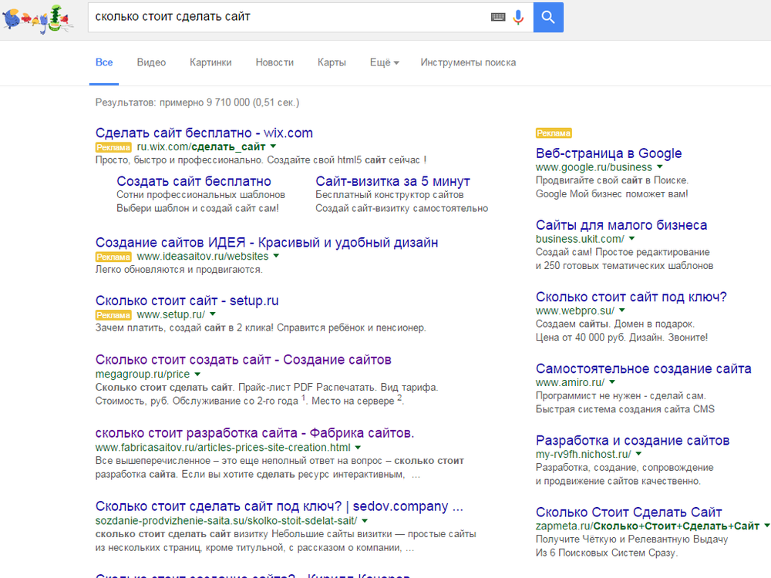This screenshot has height=578, width=771.
Task: Expand arrow next to www.webpro.su/
Action: pos(622,311)
